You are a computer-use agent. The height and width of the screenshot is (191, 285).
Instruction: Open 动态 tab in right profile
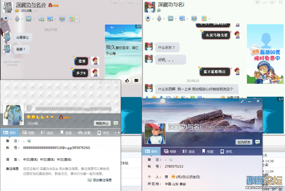click(189, 151)
